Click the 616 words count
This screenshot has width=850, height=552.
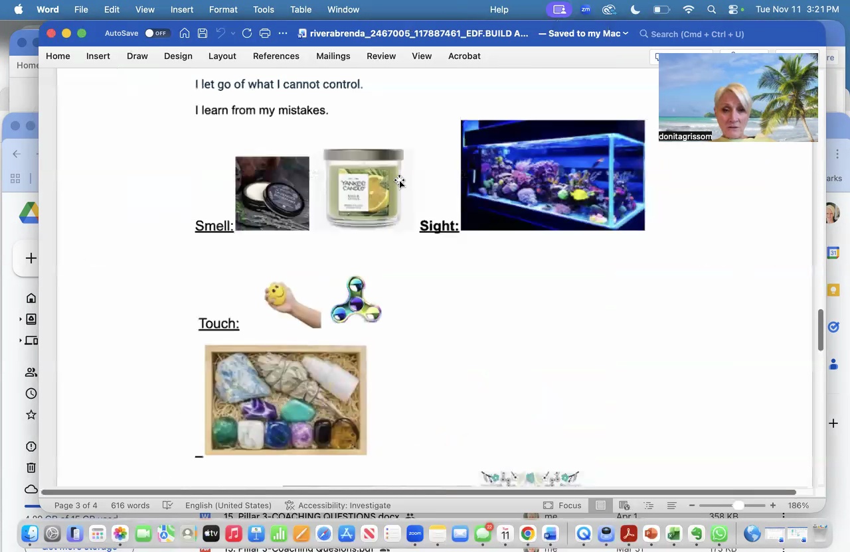coord(129,505)
